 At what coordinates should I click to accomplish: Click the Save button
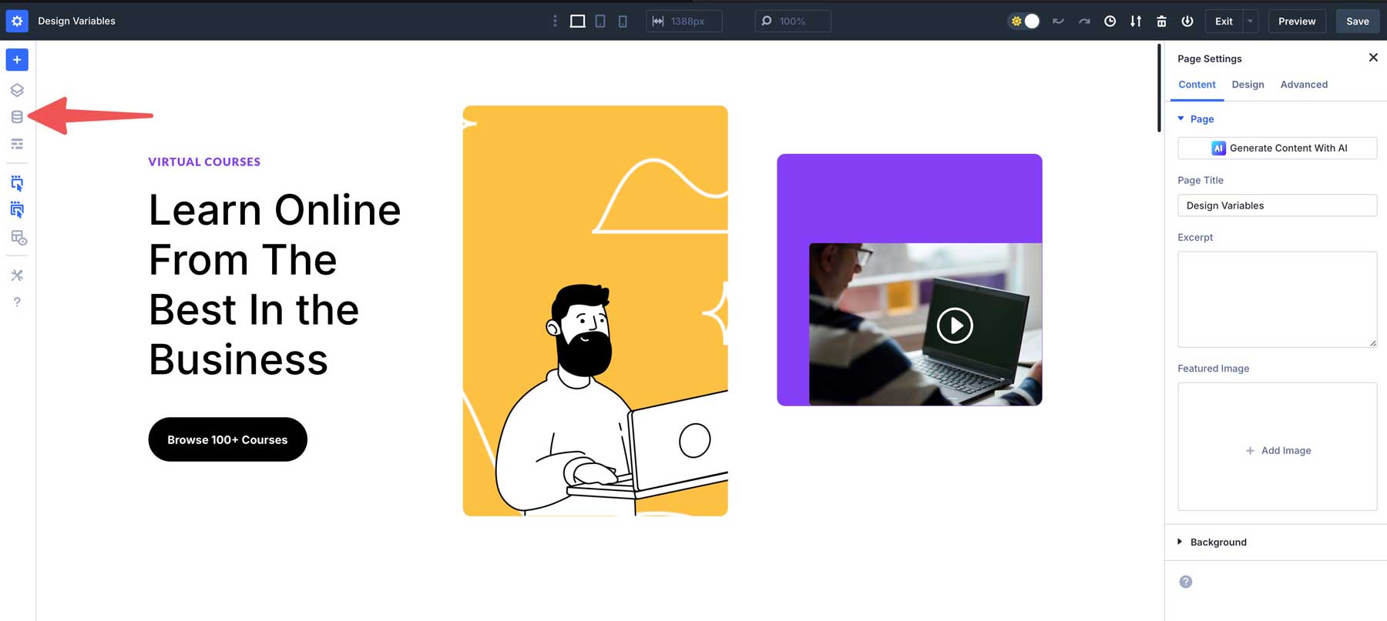click(1357, 22)
